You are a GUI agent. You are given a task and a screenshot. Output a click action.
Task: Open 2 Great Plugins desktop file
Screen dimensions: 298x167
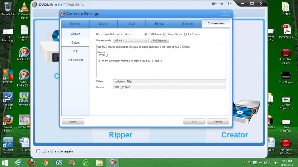[286, 103]
